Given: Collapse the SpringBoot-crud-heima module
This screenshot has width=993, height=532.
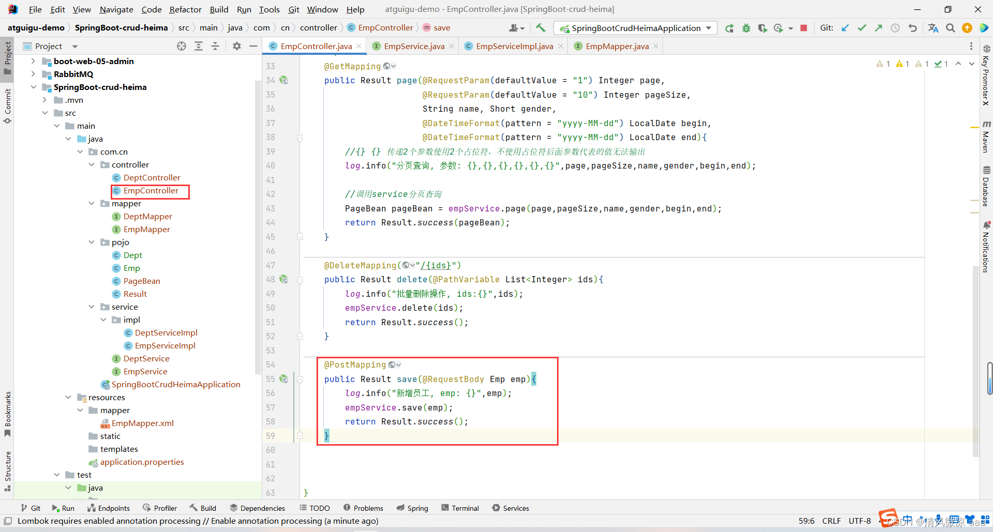Looking at the screenshot, I should click(x=33, y=87).
